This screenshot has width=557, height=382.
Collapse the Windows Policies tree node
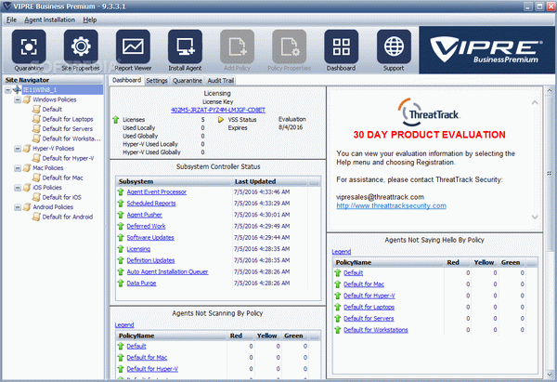[x=18, y=100]
